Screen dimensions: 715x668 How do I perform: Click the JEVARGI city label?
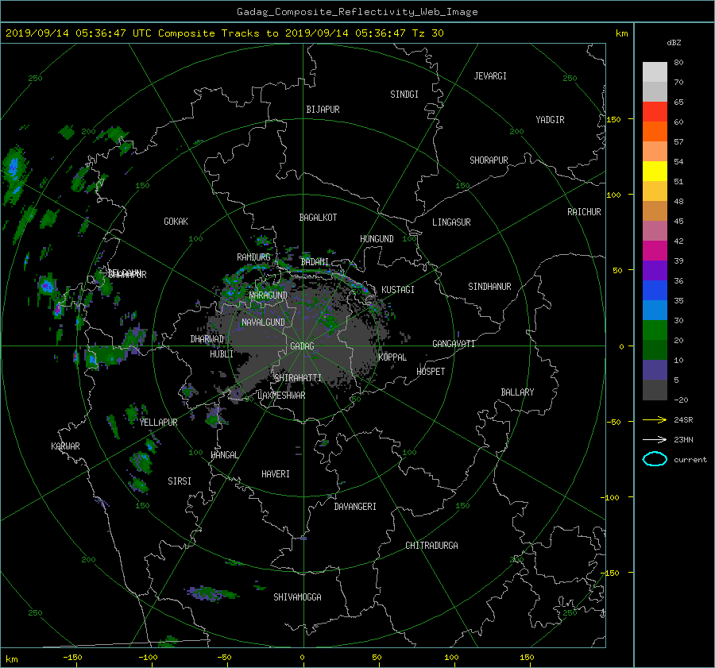pos(490,76)
